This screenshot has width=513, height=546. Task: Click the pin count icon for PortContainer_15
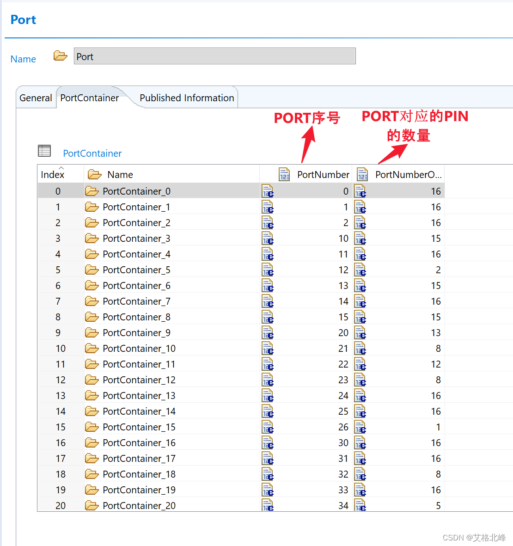[360, 427]
